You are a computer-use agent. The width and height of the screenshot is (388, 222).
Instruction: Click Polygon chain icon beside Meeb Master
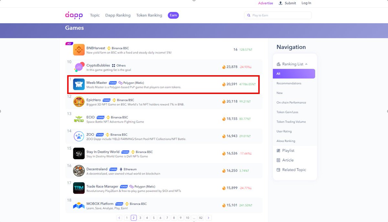(120, 83)
